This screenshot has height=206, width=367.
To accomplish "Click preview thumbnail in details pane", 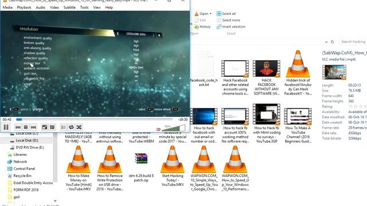I will [x=334, y=72].
